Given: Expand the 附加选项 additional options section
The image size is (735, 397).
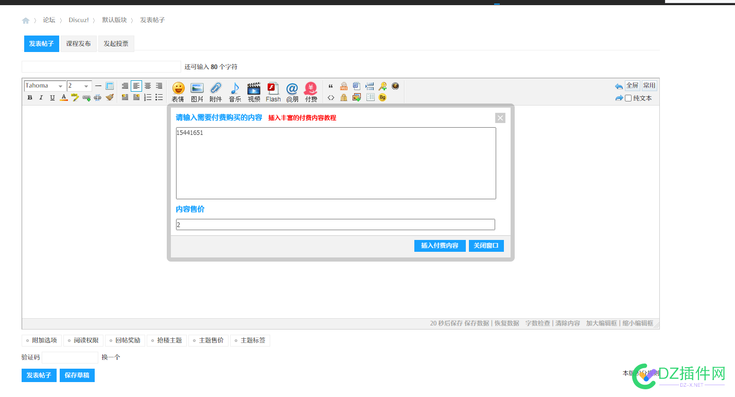Looking at the screenshot, I should (42, 340).
